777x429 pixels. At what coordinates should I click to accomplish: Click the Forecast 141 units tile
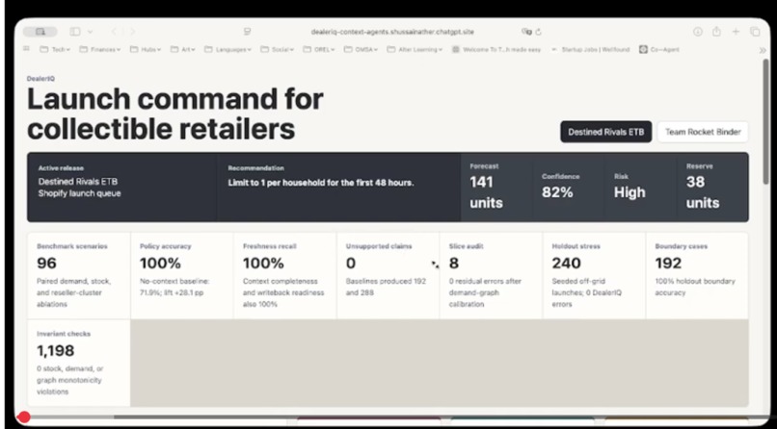(496, 187)
